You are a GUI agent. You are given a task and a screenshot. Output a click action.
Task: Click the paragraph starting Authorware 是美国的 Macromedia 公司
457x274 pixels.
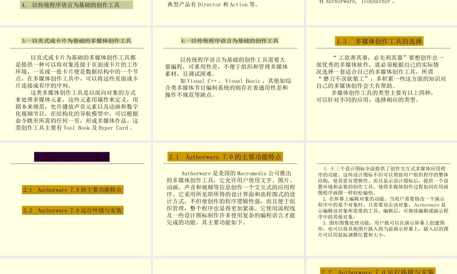[x=231, y=198]
